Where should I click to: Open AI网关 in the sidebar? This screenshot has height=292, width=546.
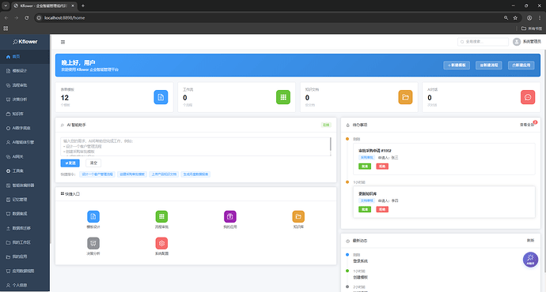[25, 156]
